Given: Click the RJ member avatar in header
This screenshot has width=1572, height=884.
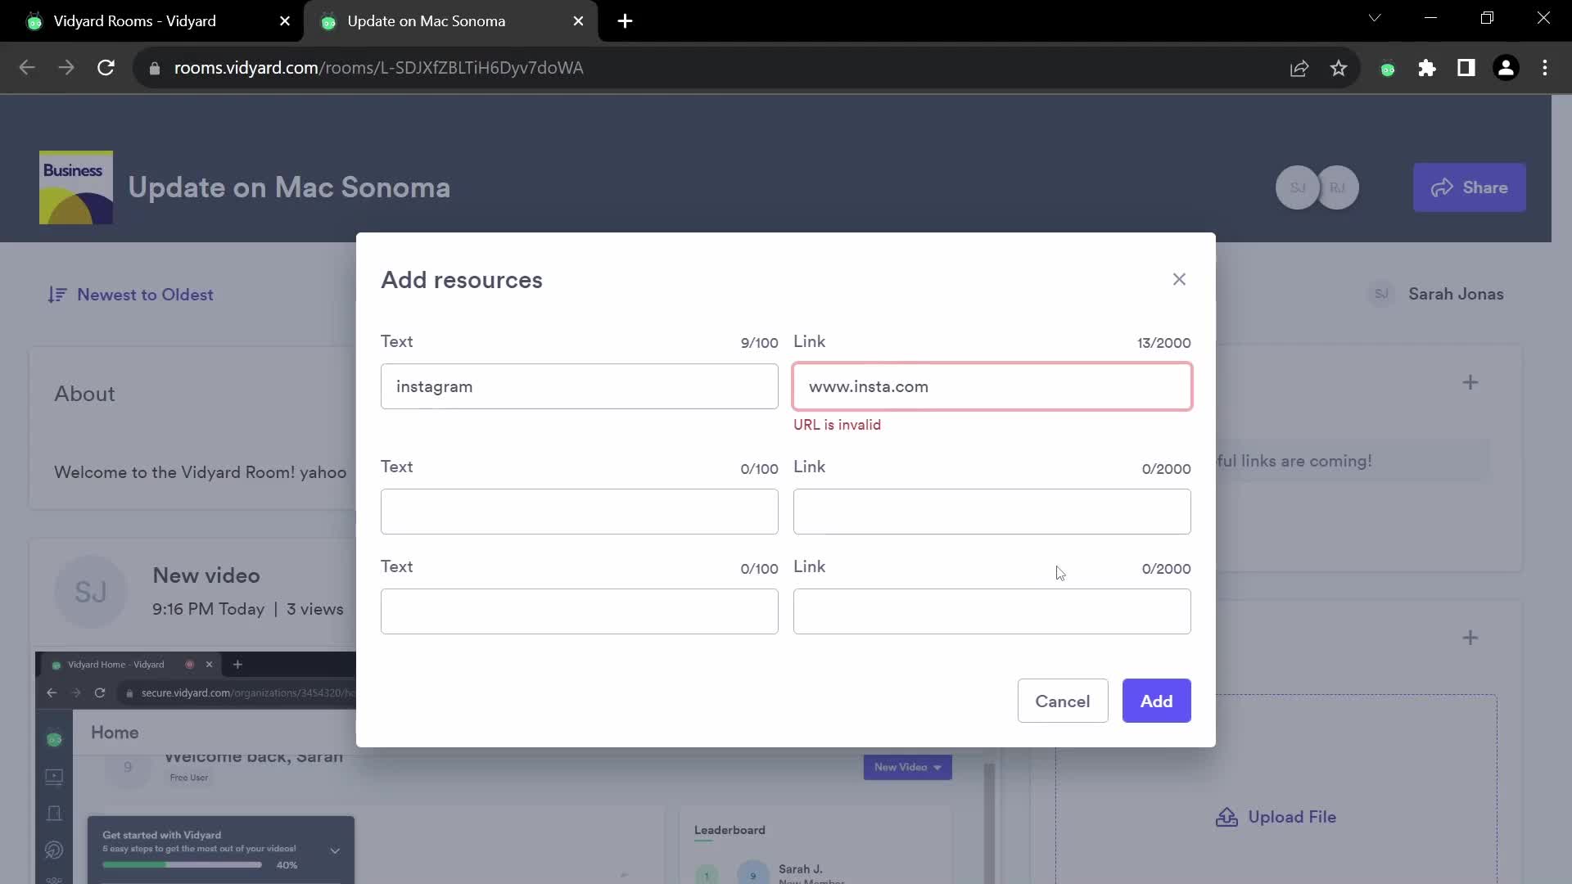Looking at the screenshot, I should (x=1338, y=187).
